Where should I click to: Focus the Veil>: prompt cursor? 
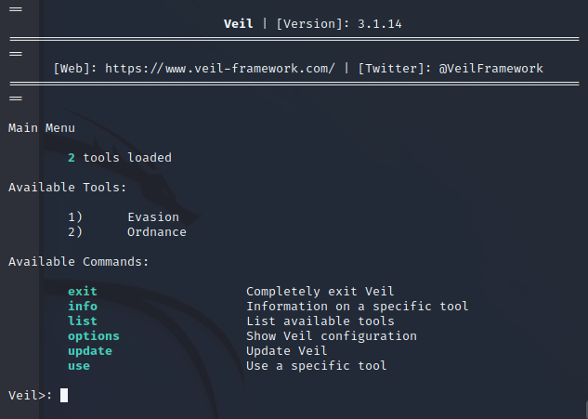click(x=64, y=395)
